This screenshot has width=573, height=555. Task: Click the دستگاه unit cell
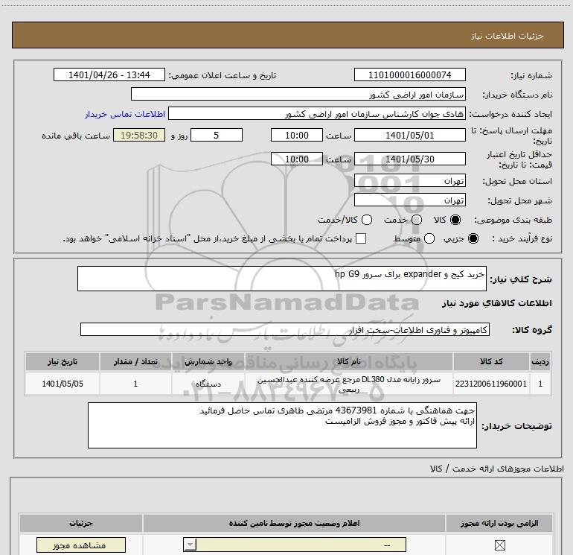208,384
